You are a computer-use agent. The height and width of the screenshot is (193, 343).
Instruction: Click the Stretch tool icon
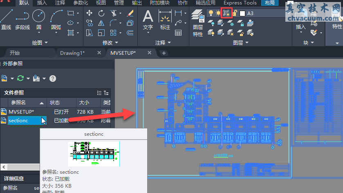pyautogui.click(x=89, y=33)
